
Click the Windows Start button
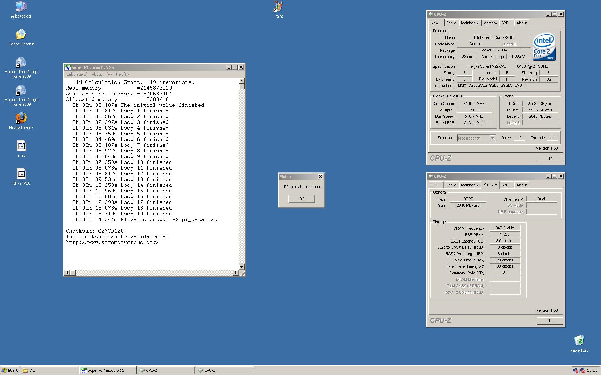(x=10, y=370)
